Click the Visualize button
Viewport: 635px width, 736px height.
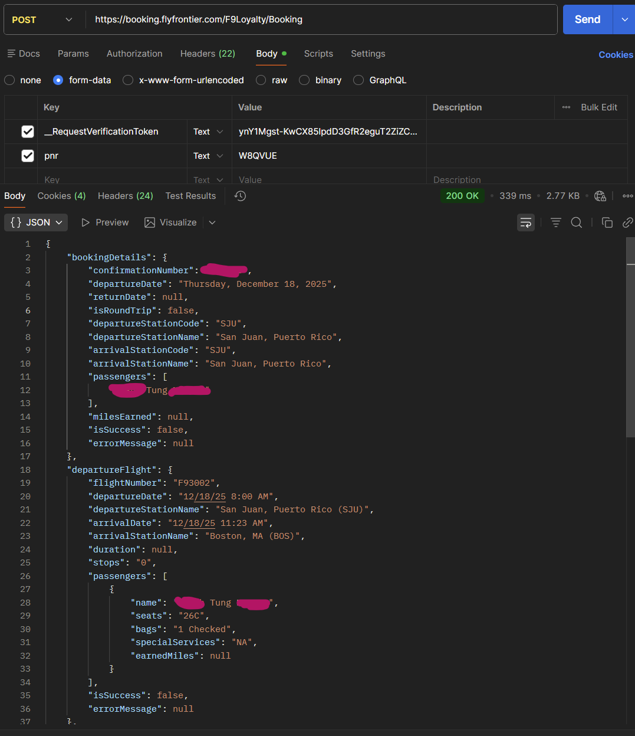coord(171,223)
